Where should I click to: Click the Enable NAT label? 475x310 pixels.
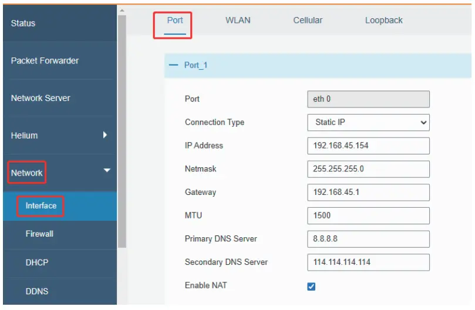(206, 286)
